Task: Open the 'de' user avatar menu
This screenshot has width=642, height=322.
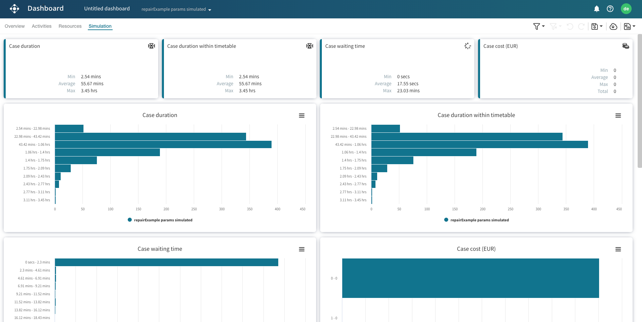Action: coord(626,9)
